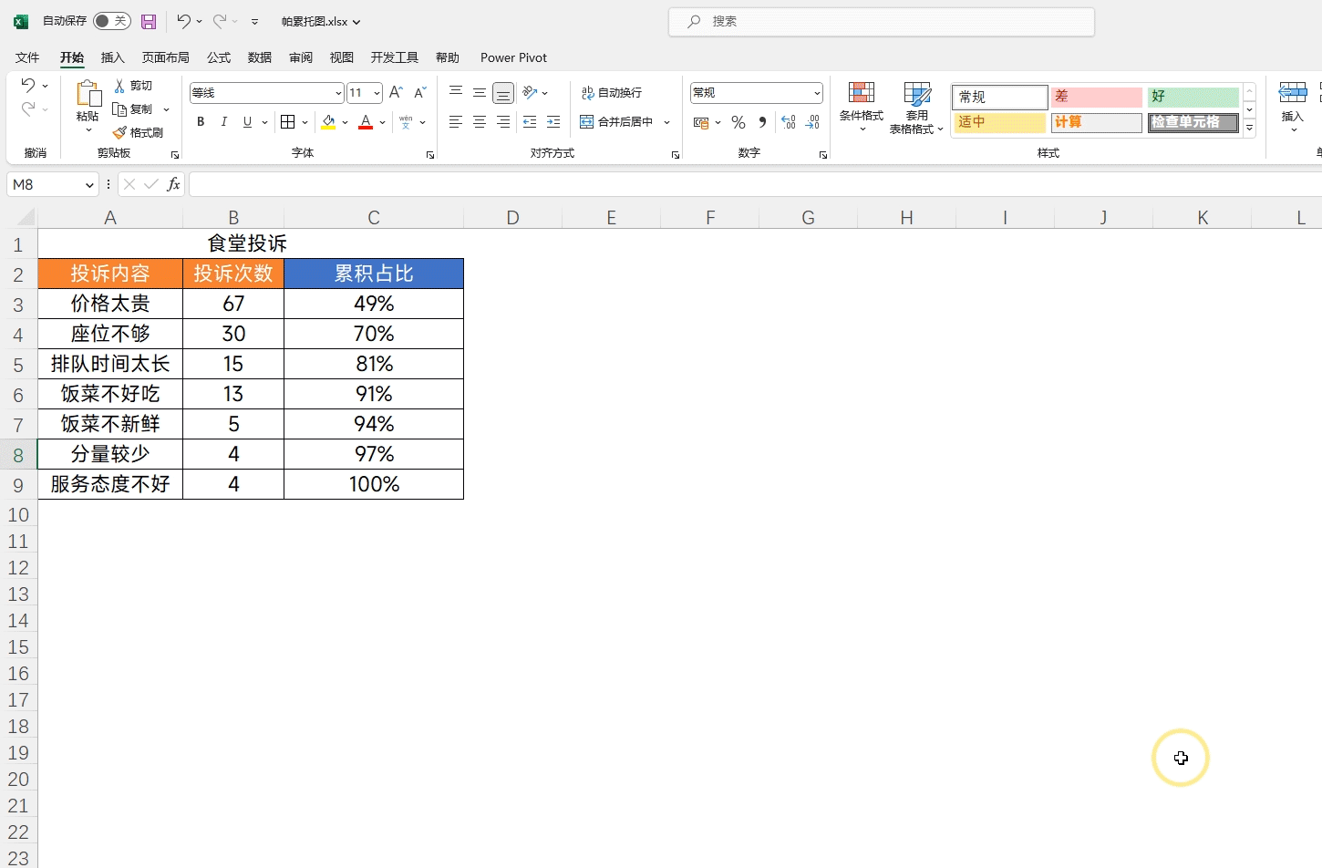
Task: Select column C header
Action: (374, 217)
